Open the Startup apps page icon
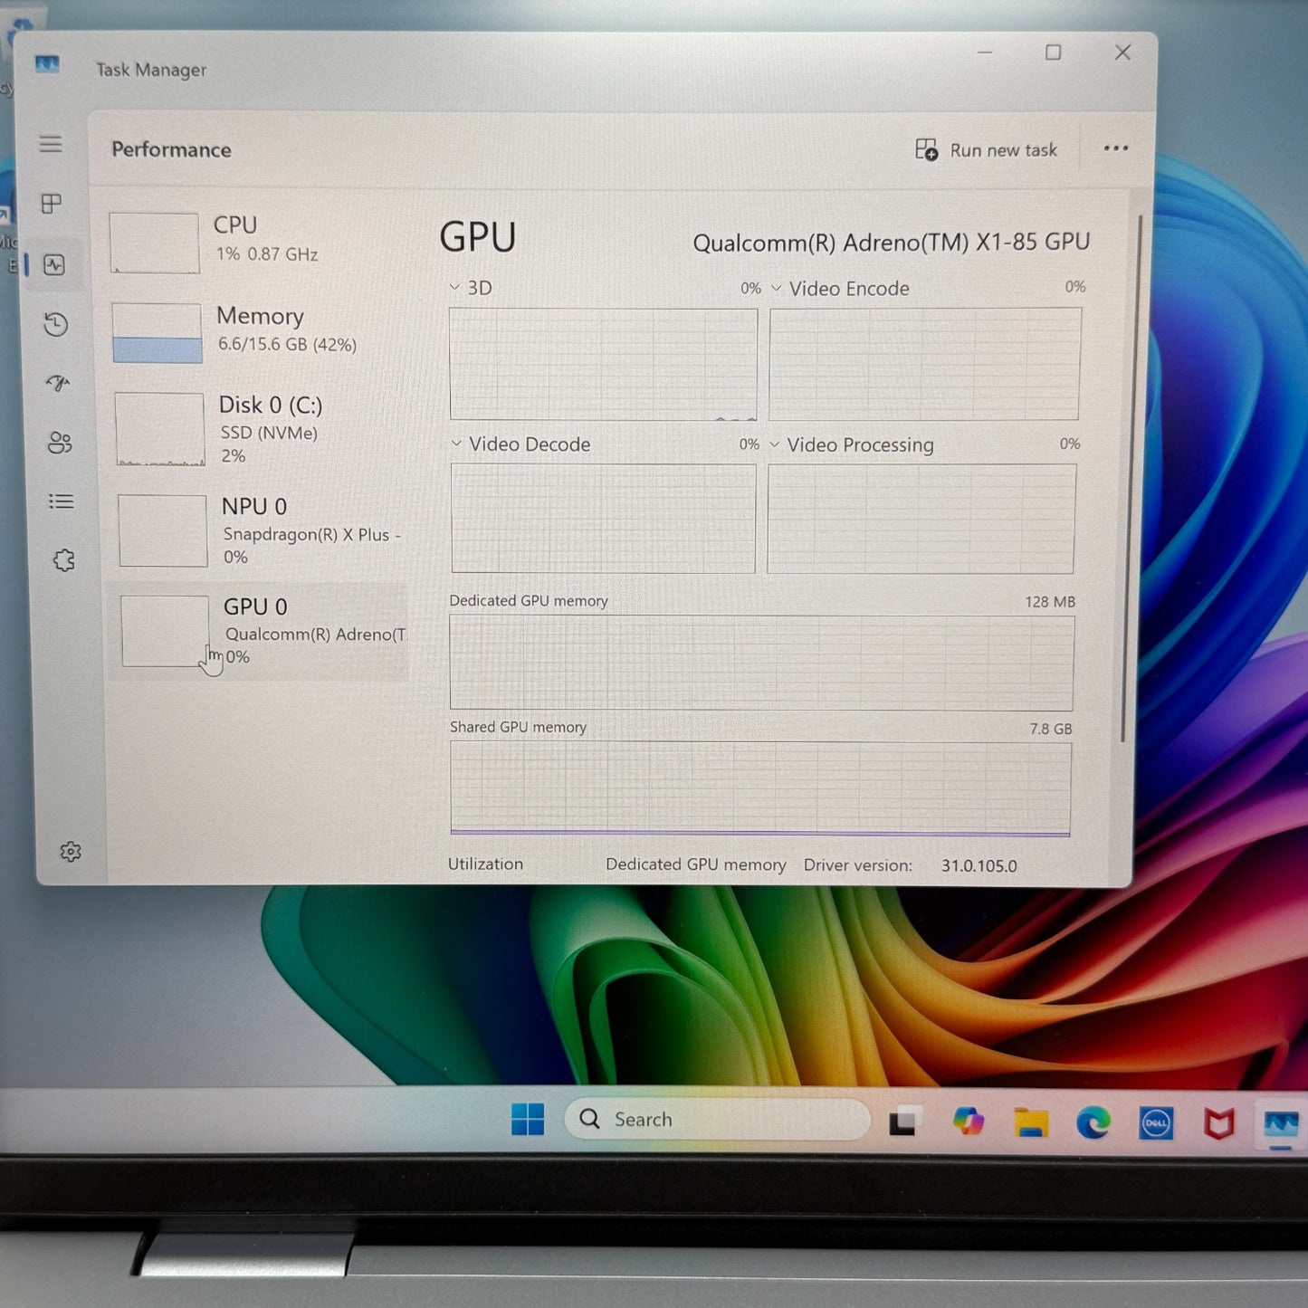This screenshot has width=1308, height=1308. point(58,383)
